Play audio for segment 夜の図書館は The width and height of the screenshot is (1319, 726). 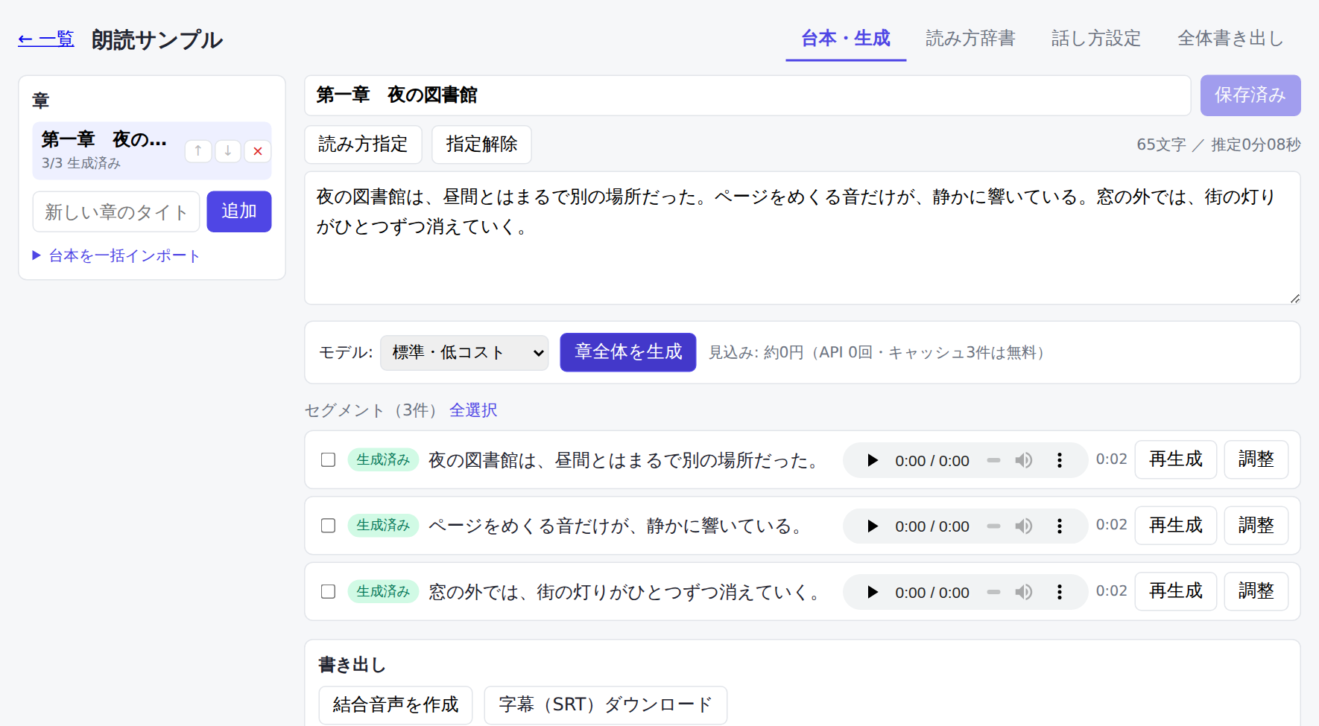[x=872, y=460]
